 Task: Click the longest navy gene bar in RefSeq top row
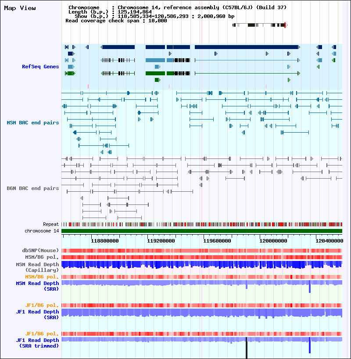coord(247,47)
